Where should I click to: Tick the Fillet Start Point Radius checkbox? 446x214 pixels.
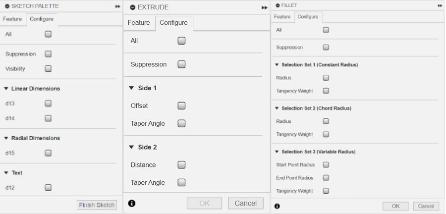click(326, 164)
